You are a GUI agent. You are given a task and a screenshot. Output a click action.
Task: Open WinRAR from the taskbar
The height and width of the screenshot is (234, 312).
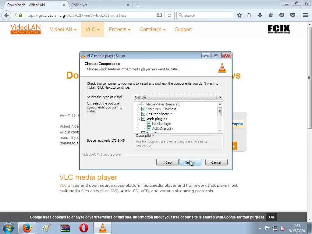click(x=65, y=228)
